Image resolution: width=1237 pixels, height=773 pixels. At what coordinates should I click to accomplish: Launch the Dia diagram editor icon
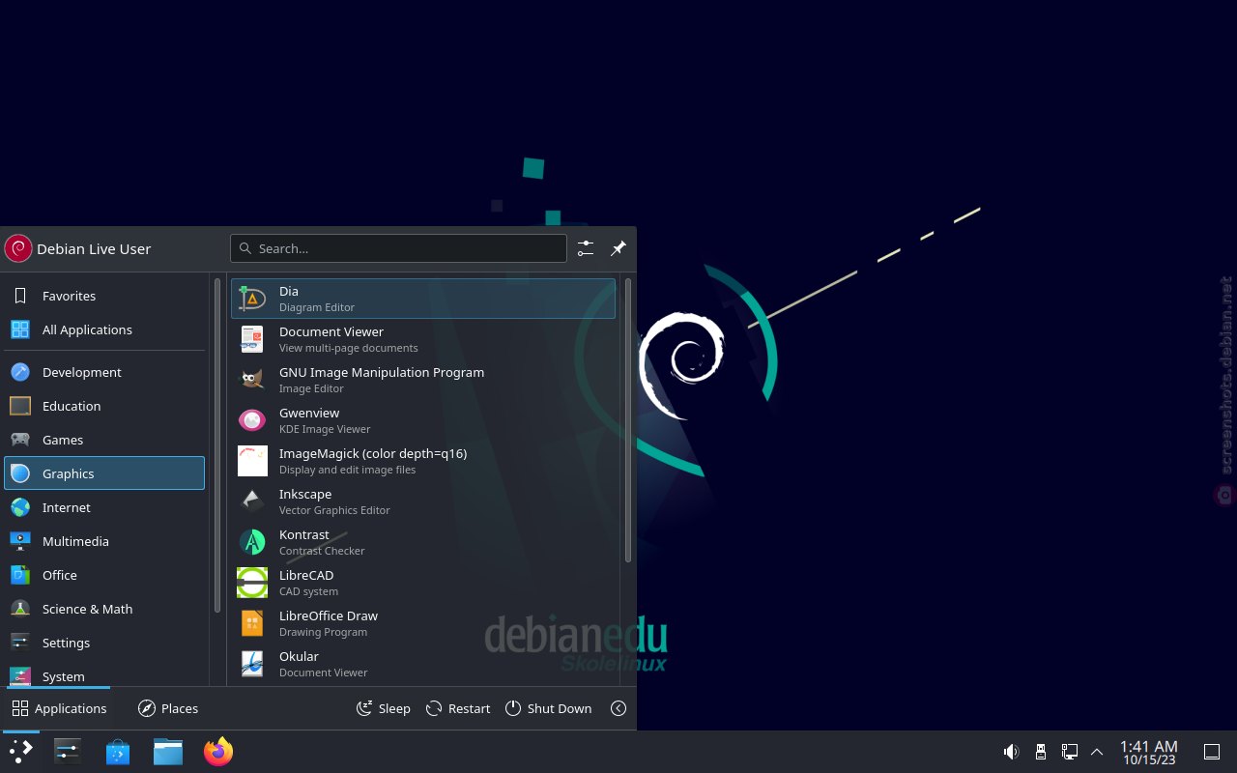point(252,299)
